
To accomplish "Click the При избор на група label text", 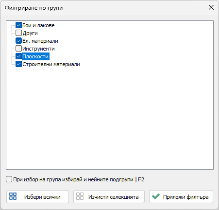I will 79,179.
